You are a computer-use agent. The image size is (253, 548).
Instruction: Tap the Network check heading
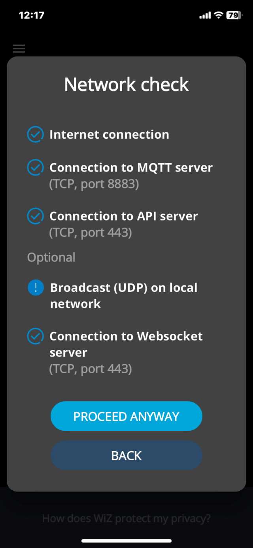pos(126,85)
